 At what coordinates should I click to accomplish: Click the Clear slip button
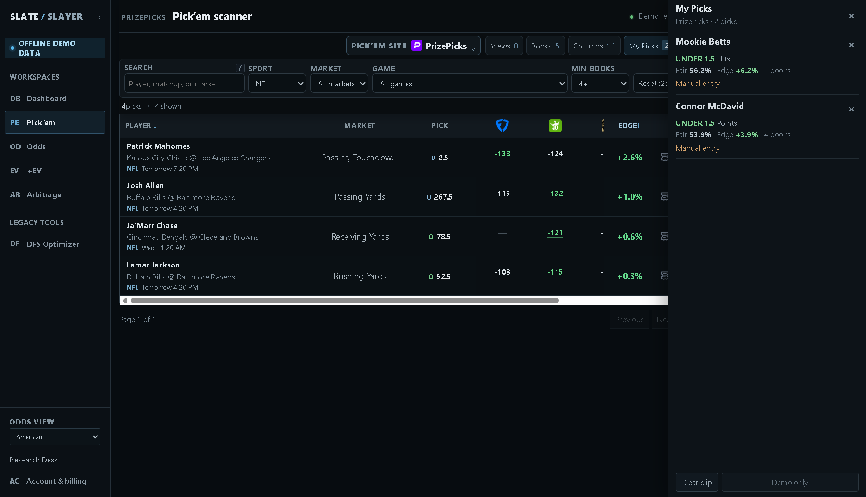697,482
